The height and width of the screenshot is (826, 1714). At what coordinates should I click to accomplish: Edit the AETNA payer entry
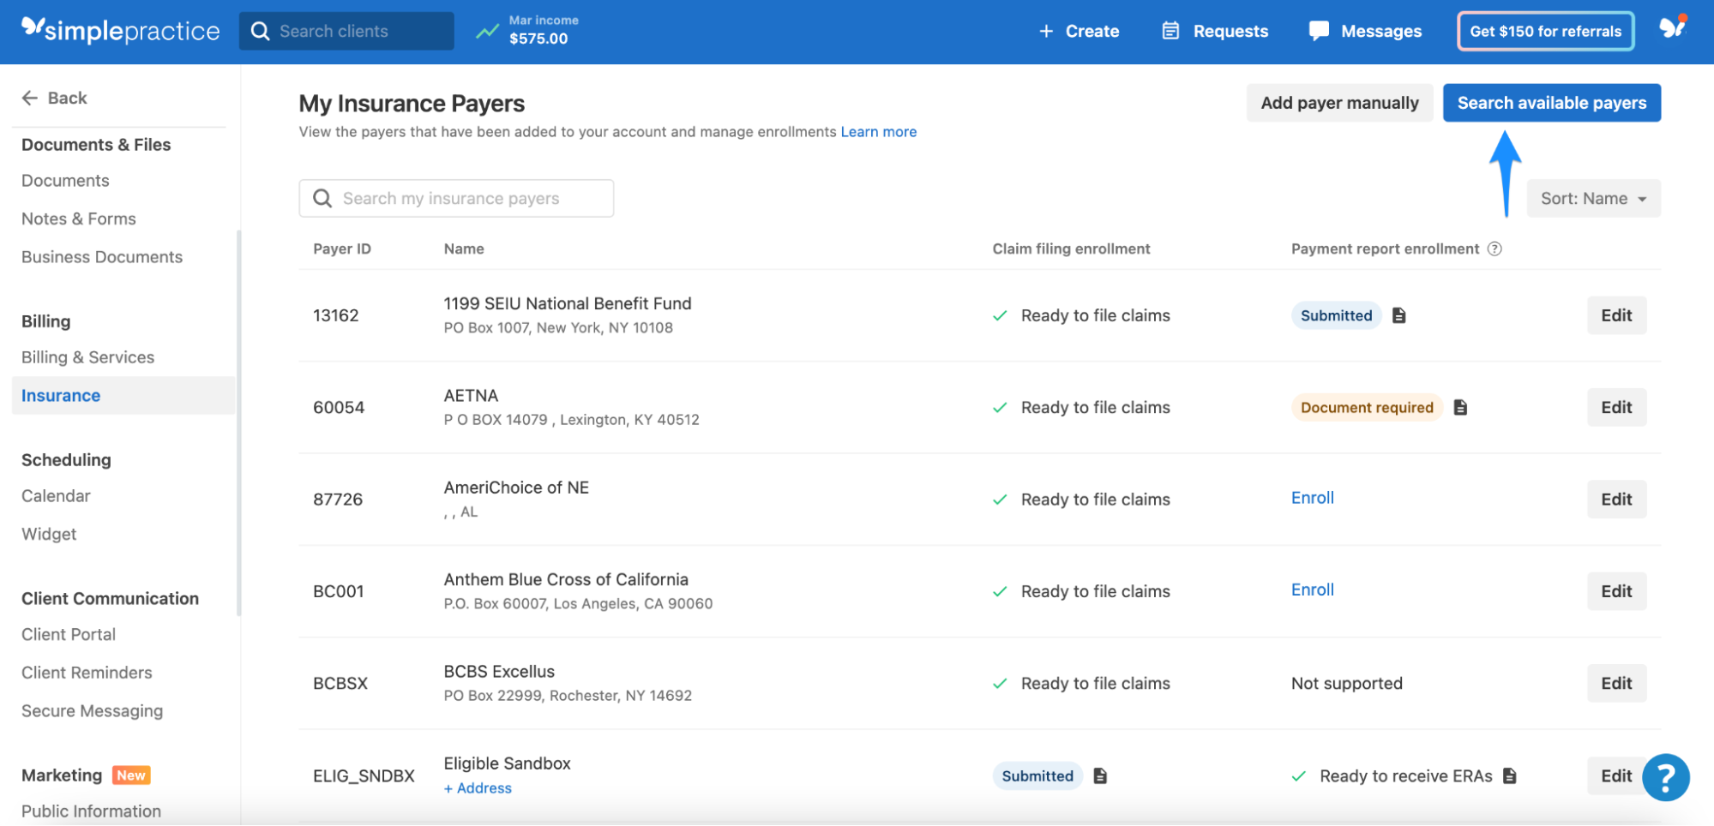tap(1616, 407)
